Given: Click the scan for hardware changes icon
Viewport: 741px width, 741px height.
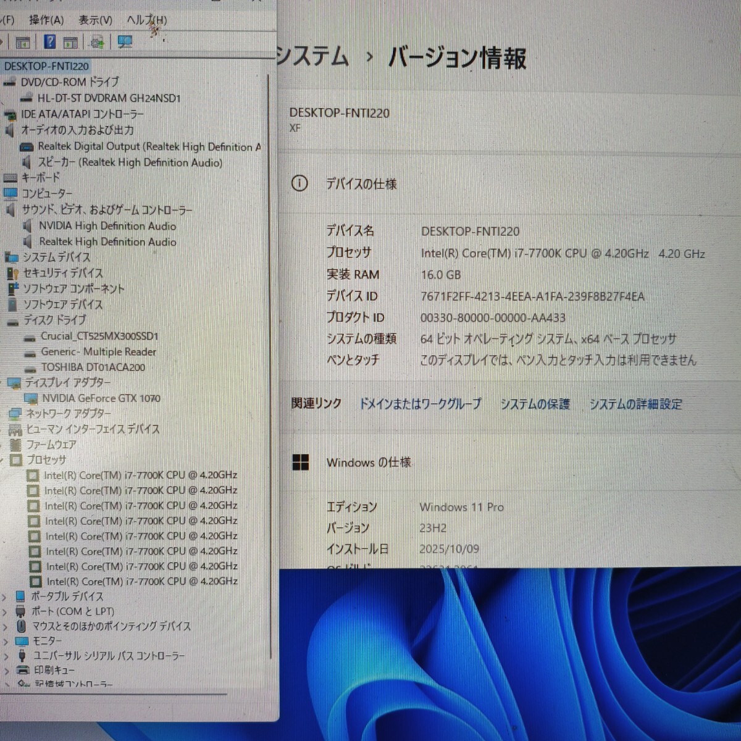Looking at the screenshot, I should pyautogui.click(x=125, y=42).
